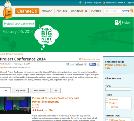Viewport: 134px width, 121px height.
Task: Click the RSS icon beside Subscribe to Channel 9
Action: click(104, 3)
